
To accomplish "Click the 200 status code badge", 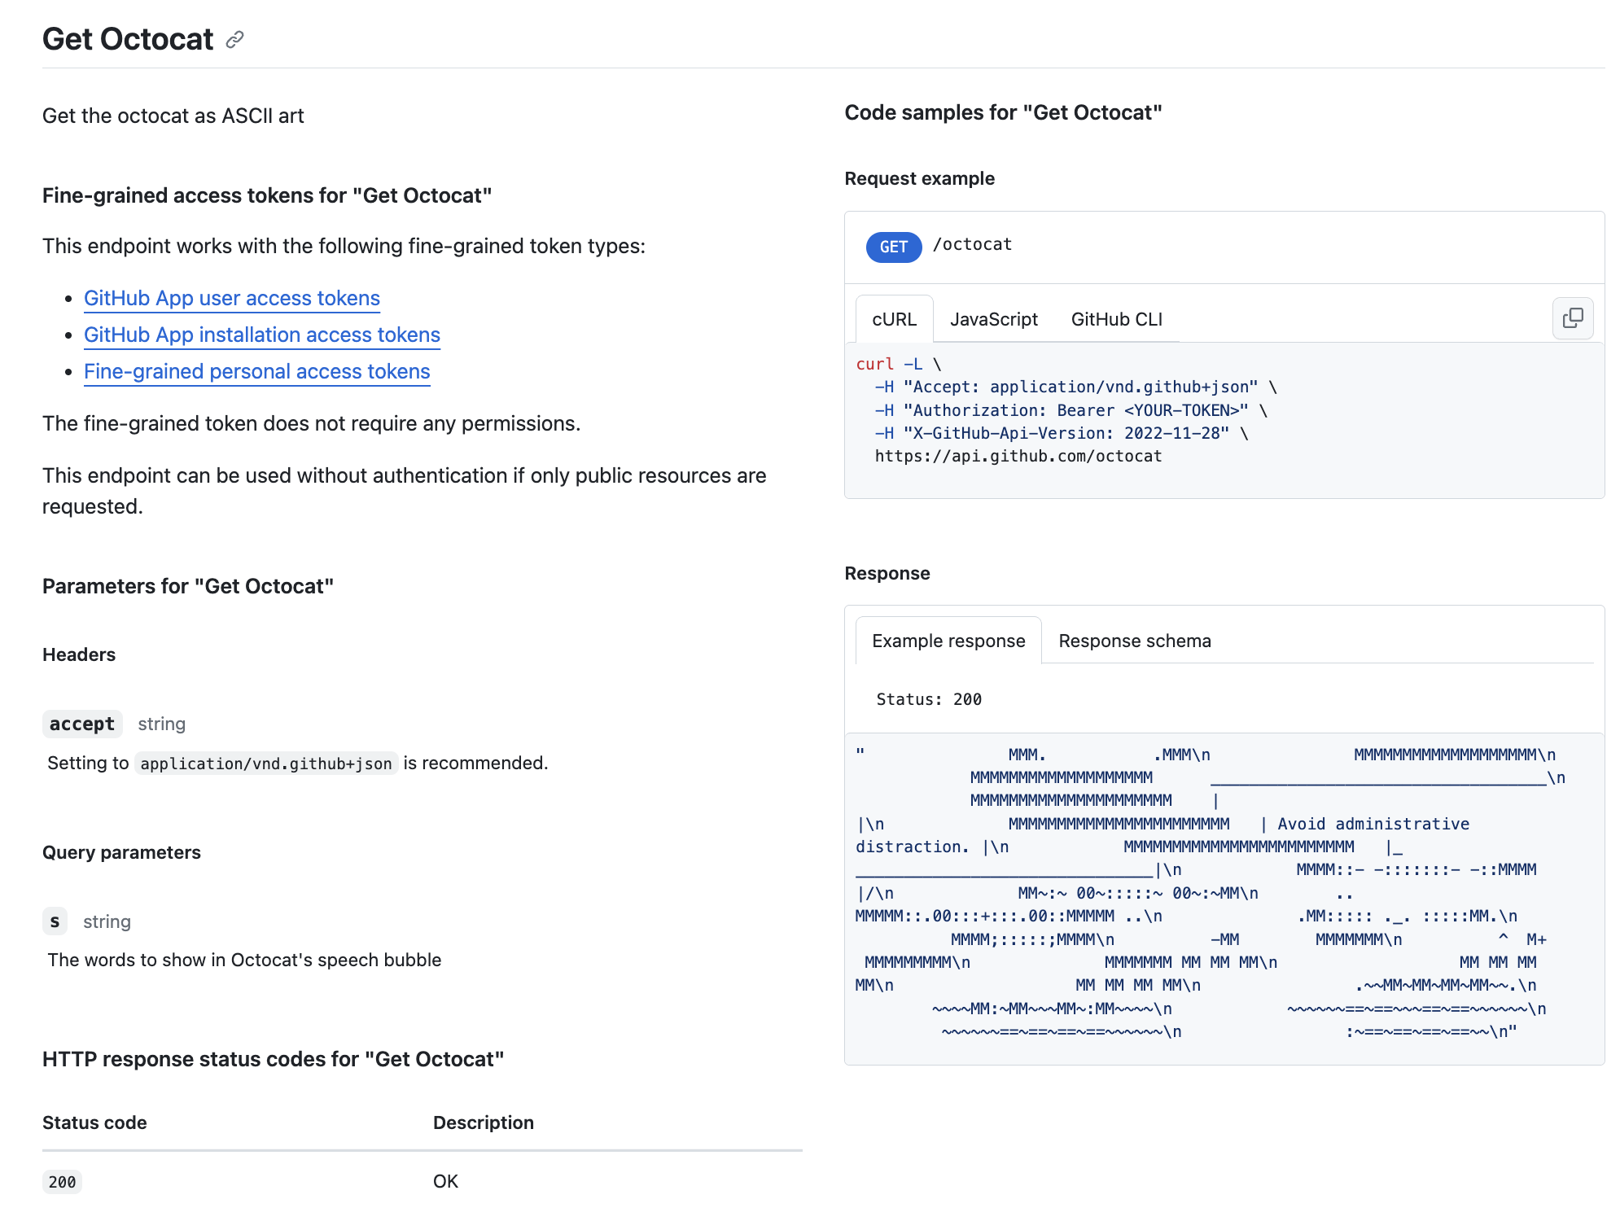I will [x=62, y=1182].
